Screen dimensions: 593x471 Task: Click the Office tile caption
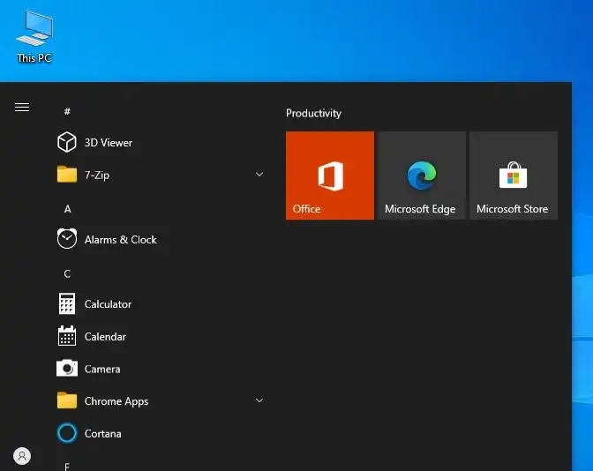pos(307,209)
